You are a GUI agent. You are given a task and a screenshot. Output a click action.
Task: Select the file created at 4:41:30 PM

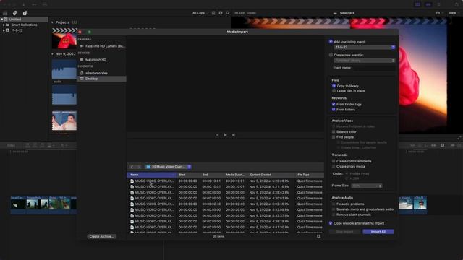(x=226, y=227)
